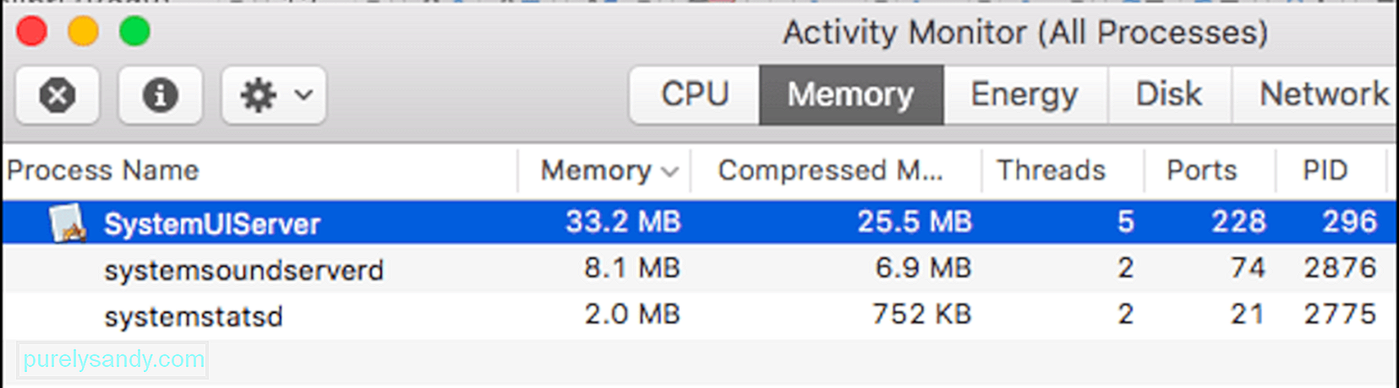
Task: Sort processes by PID column
Action: (1325, 170)
